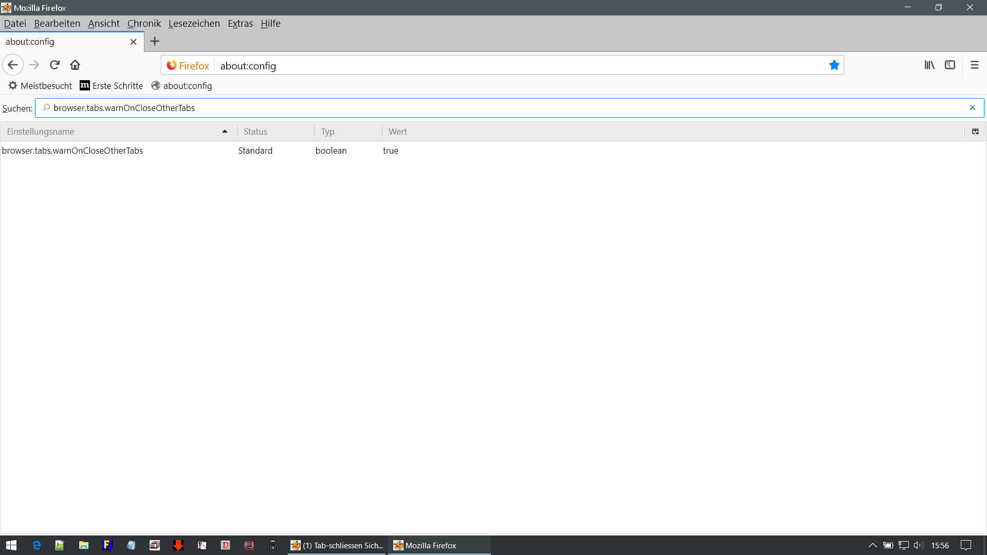987x555 pixels.
Task: Close the about:config tab
Action: point(133,42)
